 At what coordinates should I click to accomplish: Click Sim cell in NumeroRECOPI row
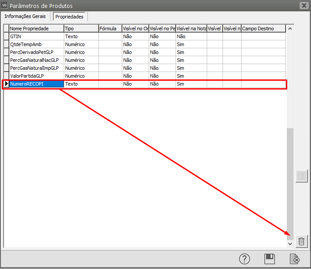coord(191,84)
